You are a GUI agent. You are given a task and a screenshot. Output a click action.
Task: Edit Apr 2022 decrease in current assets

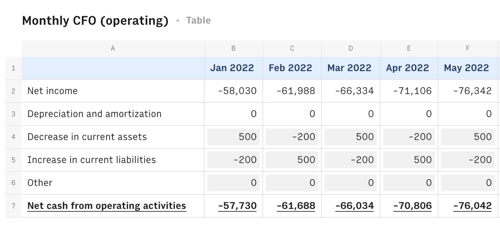point(409,137)
